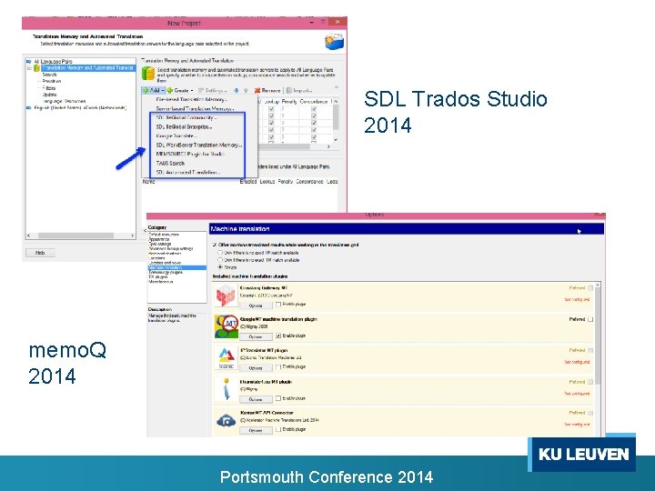Click the Name column header
655x491 pixels.
click(x=148, y=182)
